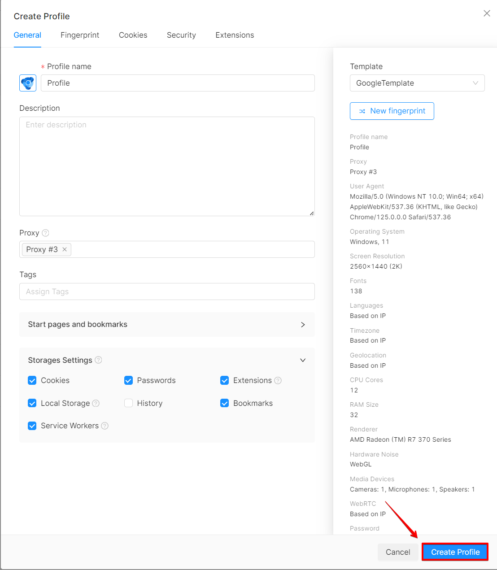Click the CPU Cores value 12

pyautogui.click(x=354, y=390)
